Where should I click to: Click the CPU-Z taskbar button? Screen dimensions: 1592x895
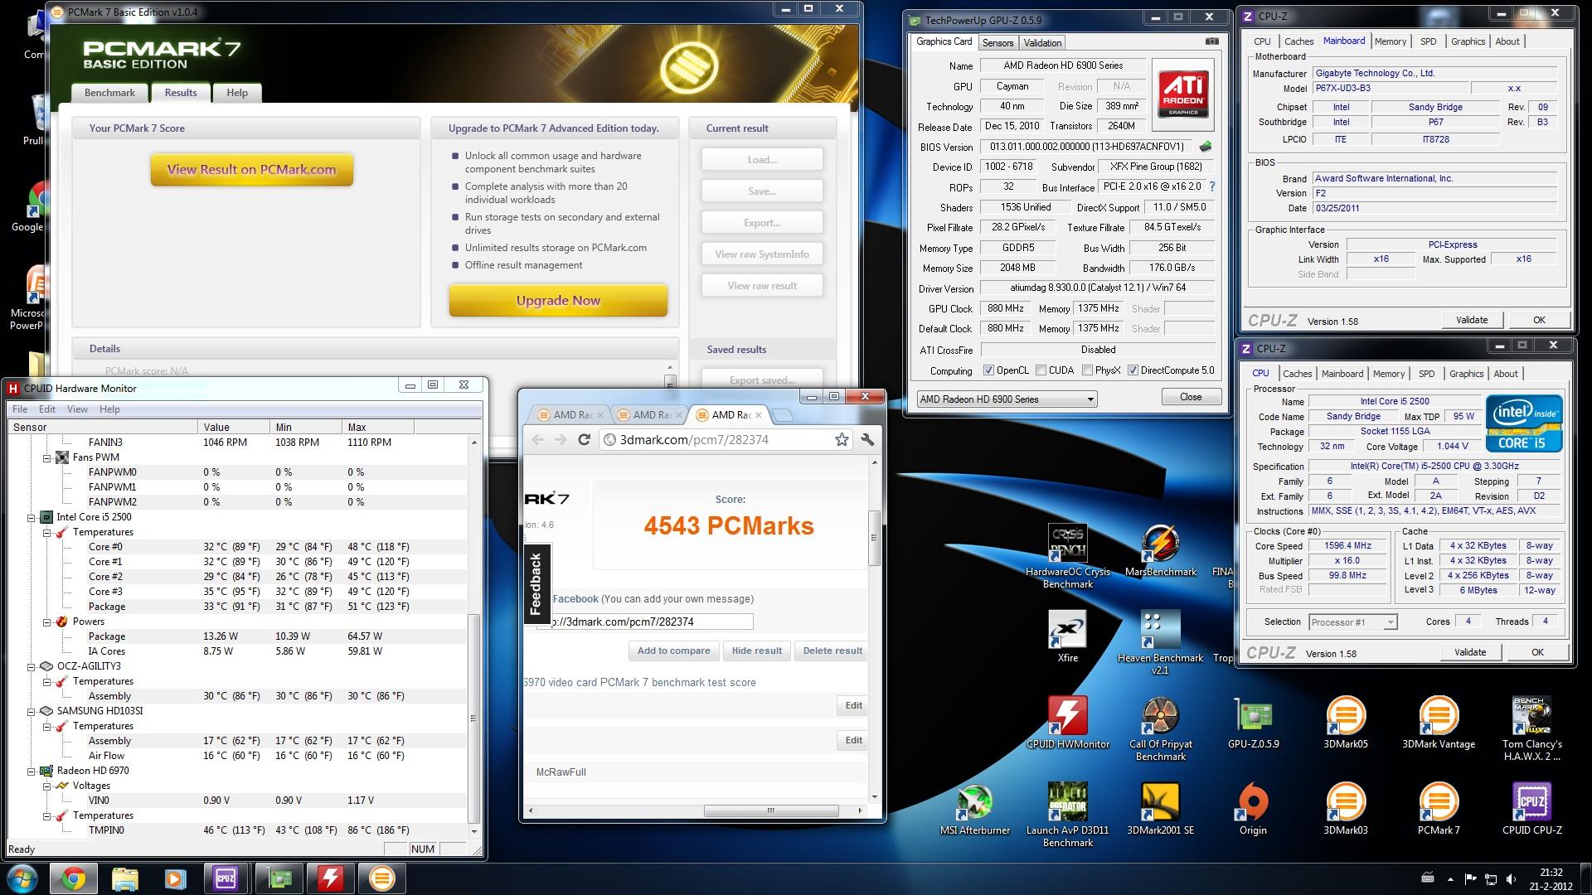[226, 878]
